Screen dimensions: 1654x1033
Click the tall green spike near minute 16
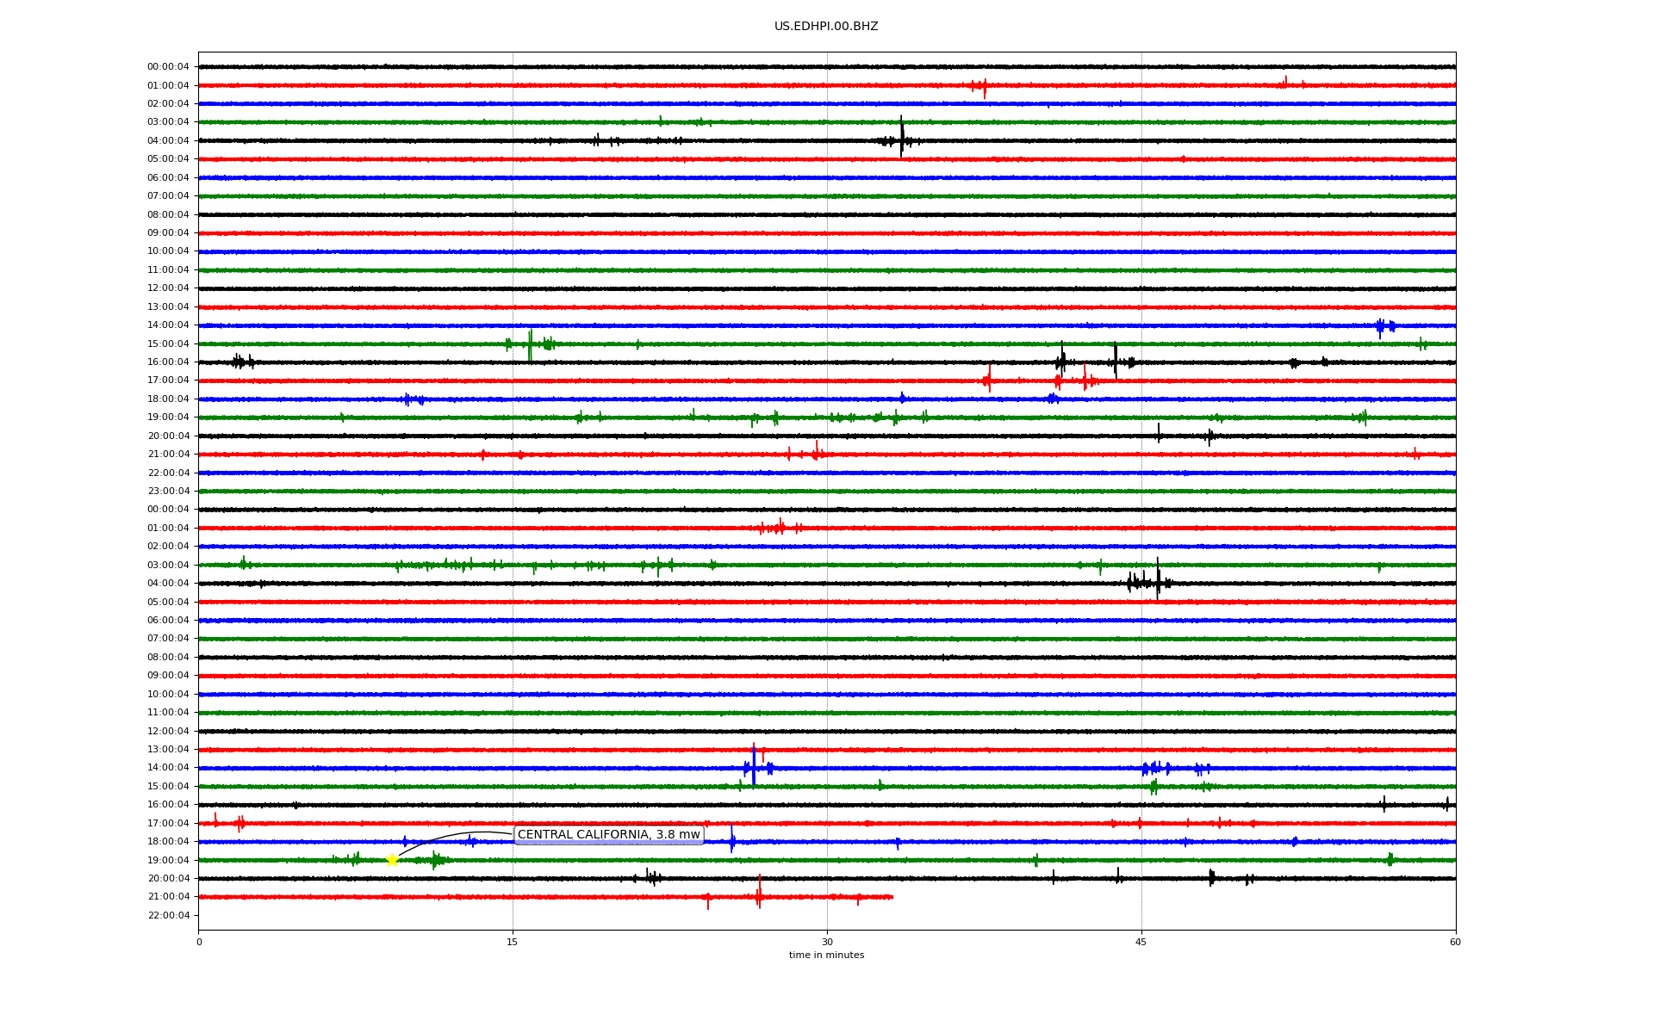[530, 344]
